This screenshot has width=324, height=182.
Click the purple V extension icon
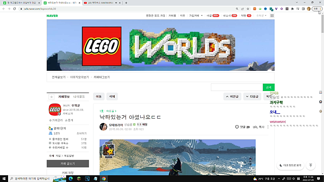(276, 8)
